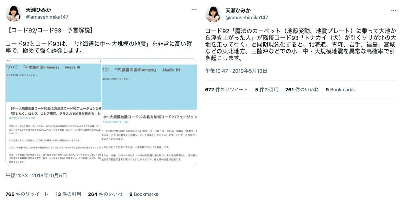The width and height of the screenshot is (402, 202).
Task: Click @amasehimika147 handle on left tweet
Action: [47, 17]
